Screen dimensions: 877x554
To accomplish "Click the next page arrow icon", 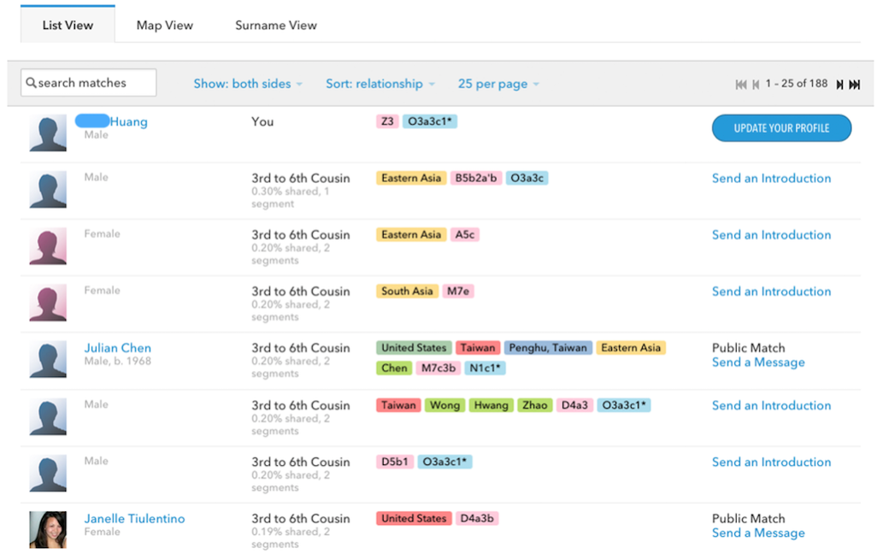I will (x=839, y=84).
